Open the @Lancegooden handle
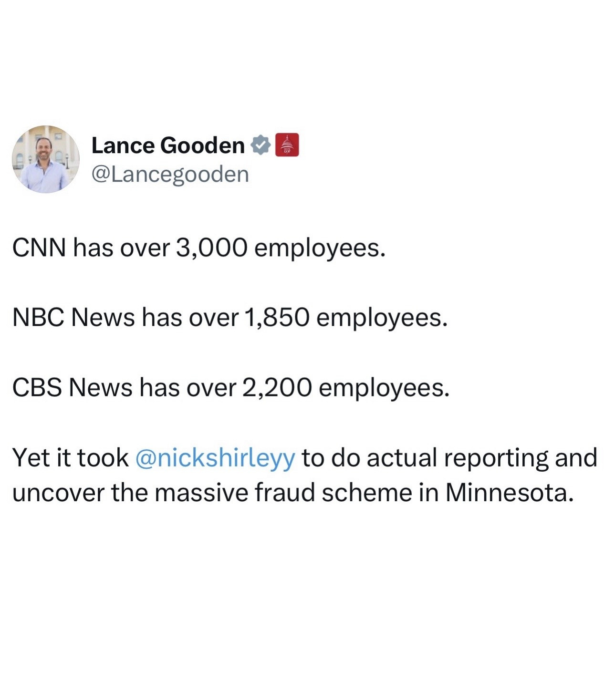Screen dimensions: 615x693 [170, 174]
